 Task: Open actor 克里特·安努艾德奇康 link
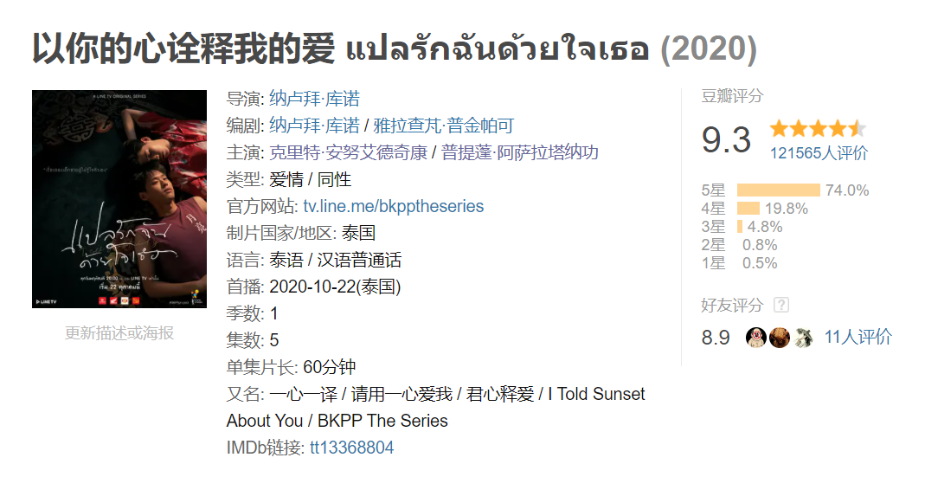click(x=348, y=153)
